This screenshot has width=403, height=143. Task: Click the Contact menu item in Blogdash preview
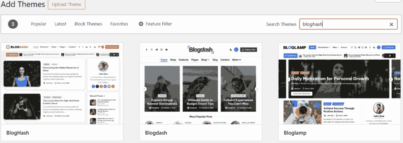click(x=225, y=60)
